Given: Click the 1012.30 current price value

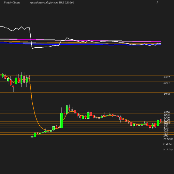Looking at the screenshot, I should click(x=168, y=139).
